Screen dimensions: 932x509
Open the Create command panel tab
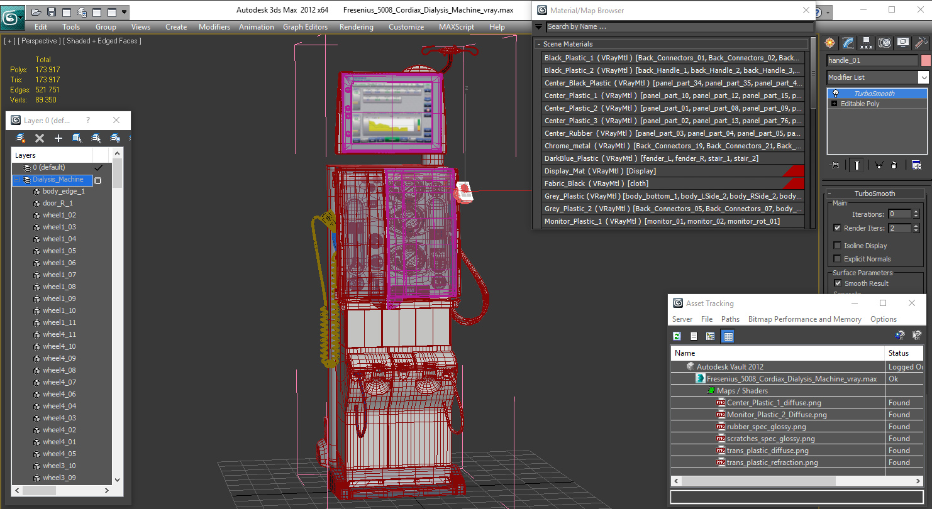[830, 43]
